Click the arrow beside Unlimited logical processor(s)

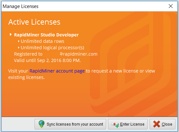(x=19, y=48)
